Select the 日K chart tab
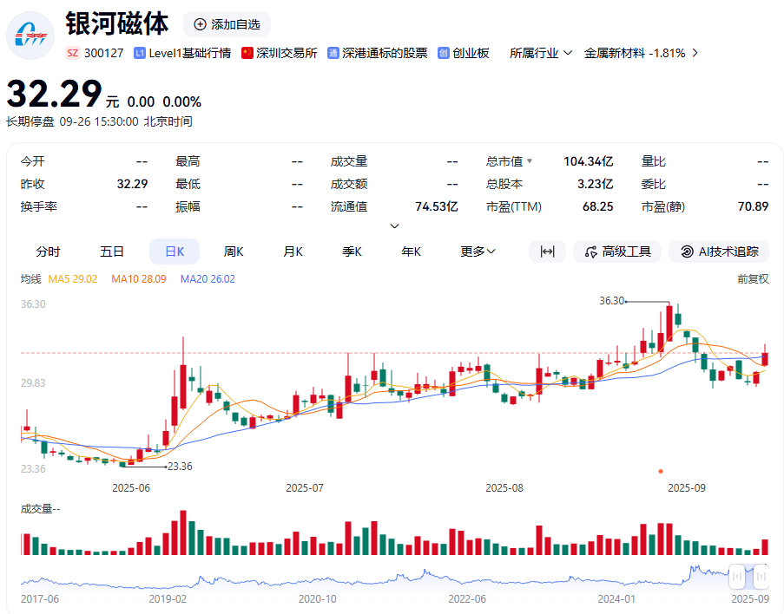Screen dimensions: 784x614 [175, 251]
